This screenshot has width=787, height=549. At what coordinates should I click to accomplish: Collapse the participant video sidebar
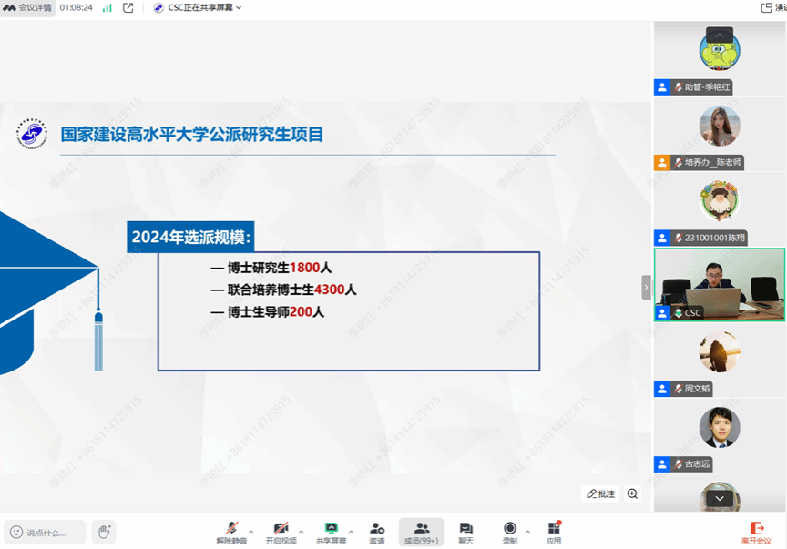coord(646,287)
